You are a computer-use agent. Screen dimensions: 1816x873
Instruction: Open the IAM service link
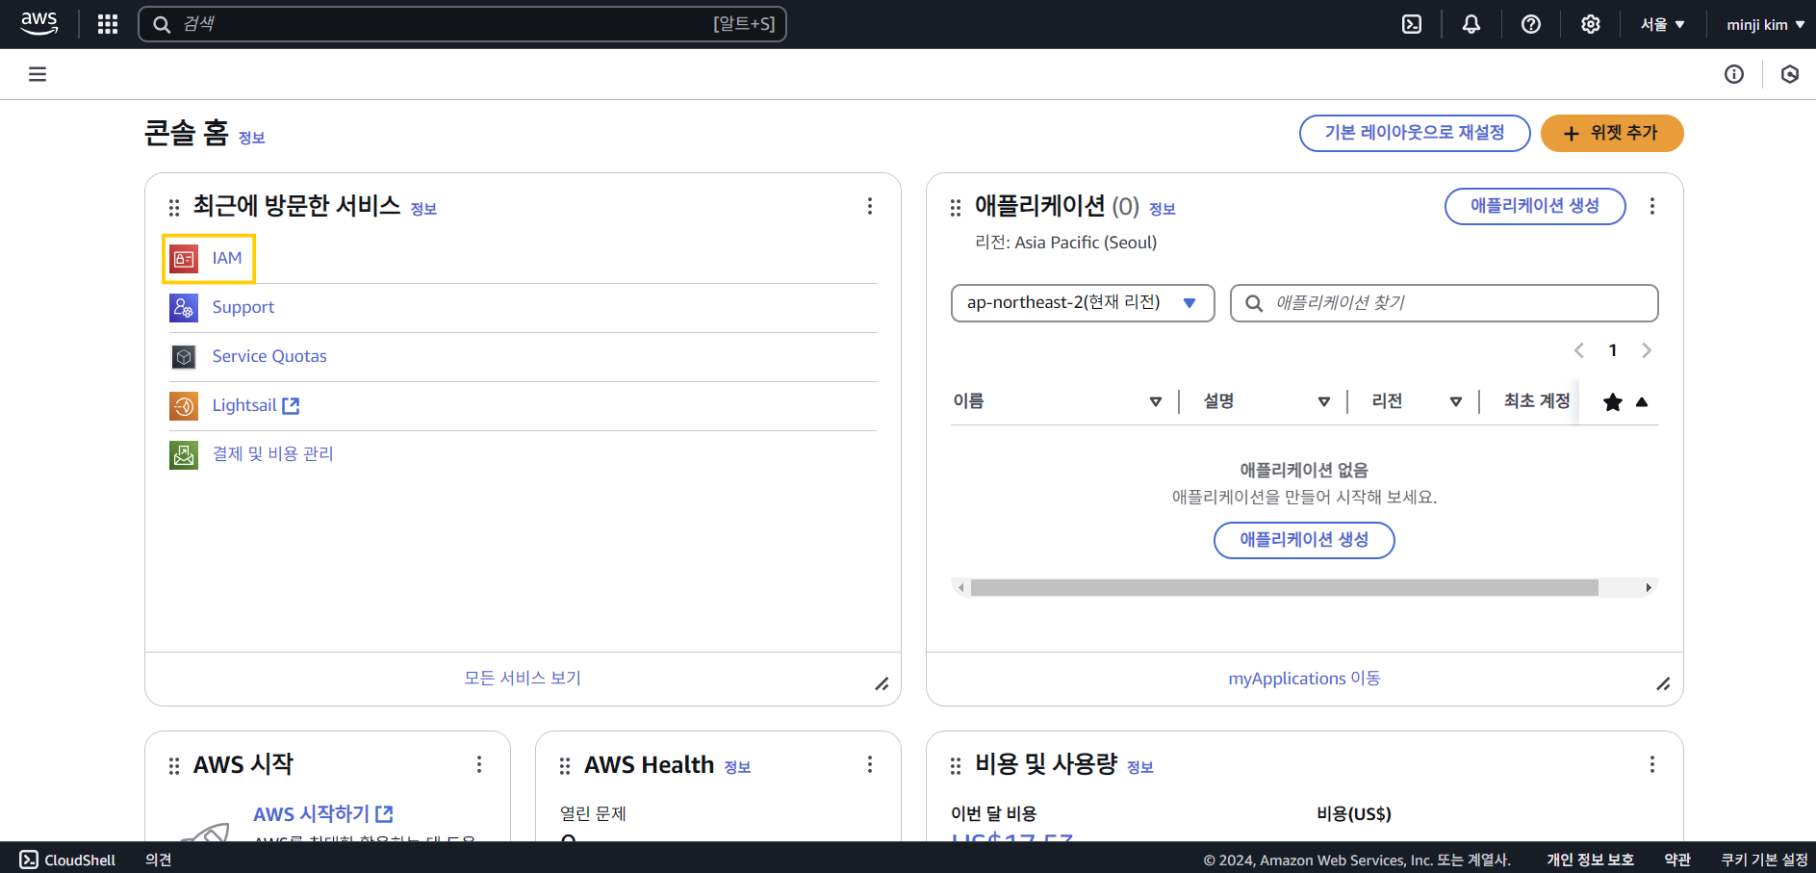coord(227,258)
